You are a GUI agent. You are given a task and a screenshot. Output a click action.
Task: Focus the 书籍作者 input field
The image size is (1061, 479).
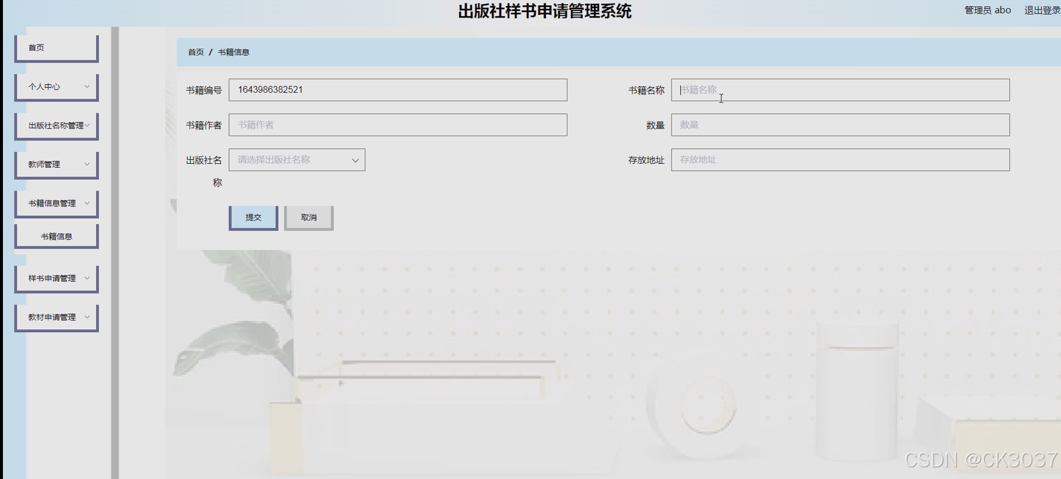[x=398, y=125]
